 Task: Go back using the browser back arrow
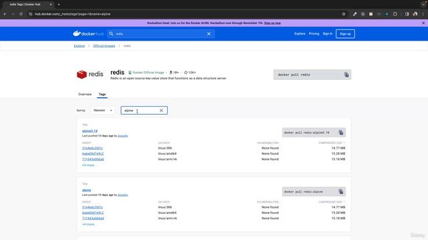tap(5, 14)
